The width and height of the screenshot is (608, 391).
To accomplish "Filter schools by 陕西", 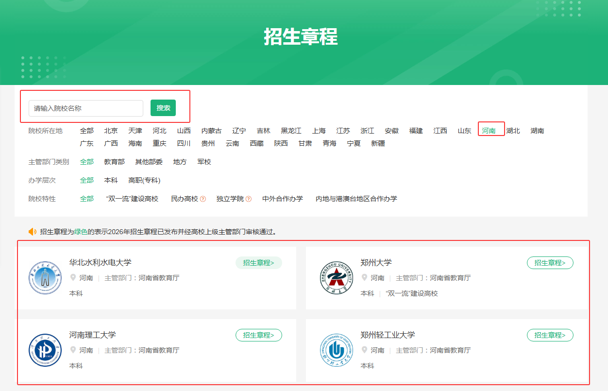I will pos(281,143).
